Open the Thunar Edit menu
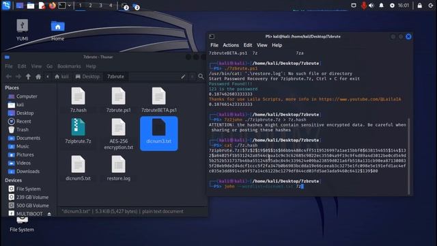The width and height of the screenshot is (437, 246). click(22, 66)
